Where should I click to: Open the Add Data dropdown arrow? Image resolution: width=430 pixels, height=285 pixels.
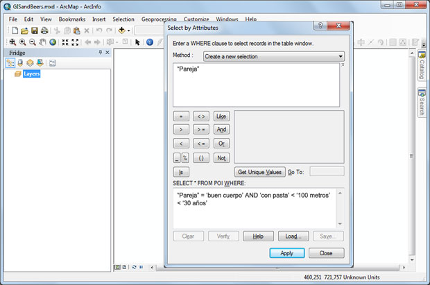(x=128, y=31)
